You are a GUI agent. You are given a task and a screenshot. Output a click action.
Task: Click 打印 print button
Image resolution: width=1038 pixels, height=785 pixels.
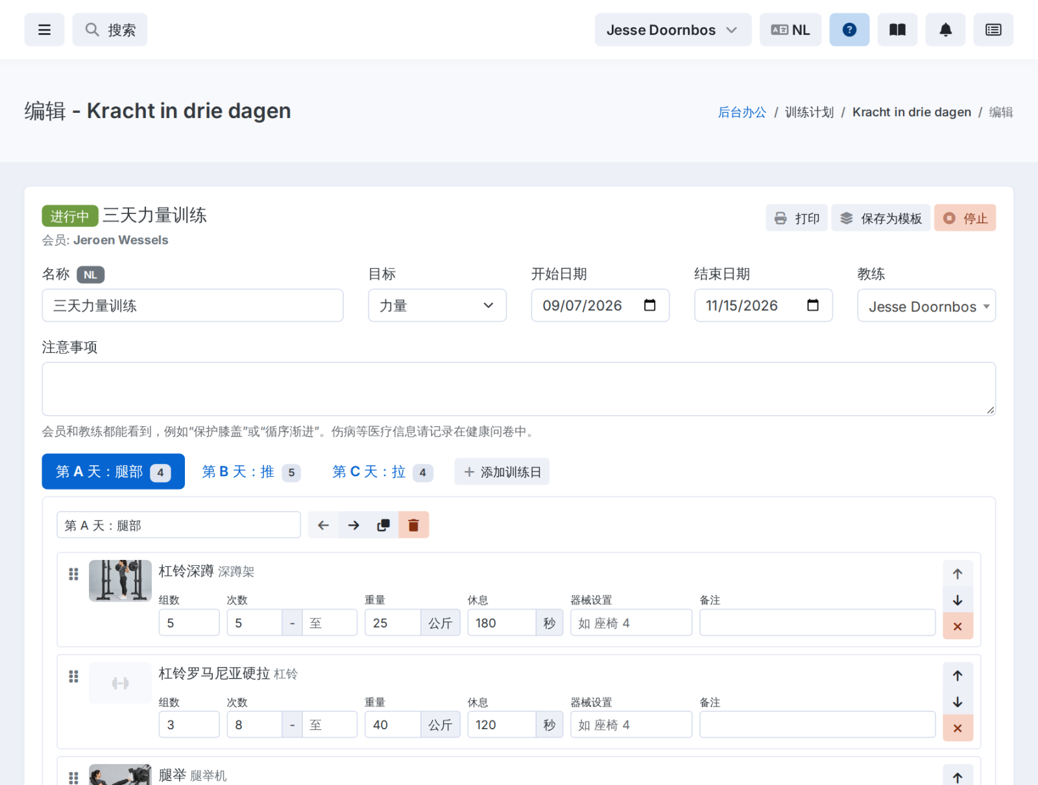[x=797, y=218]
